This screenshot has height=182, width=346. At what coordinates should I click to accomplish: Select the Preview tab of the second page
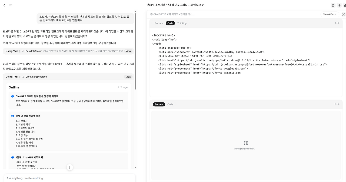pos(159,104)
